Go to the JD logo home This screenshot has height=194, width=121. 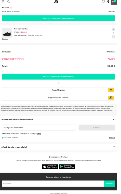56,2
